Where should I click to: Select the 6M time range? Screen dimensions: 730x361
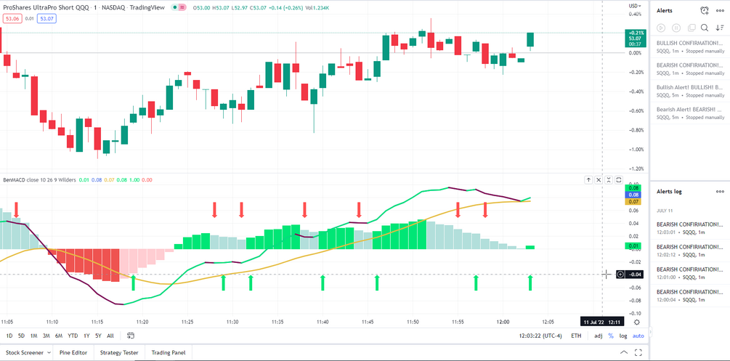point(59,336)
